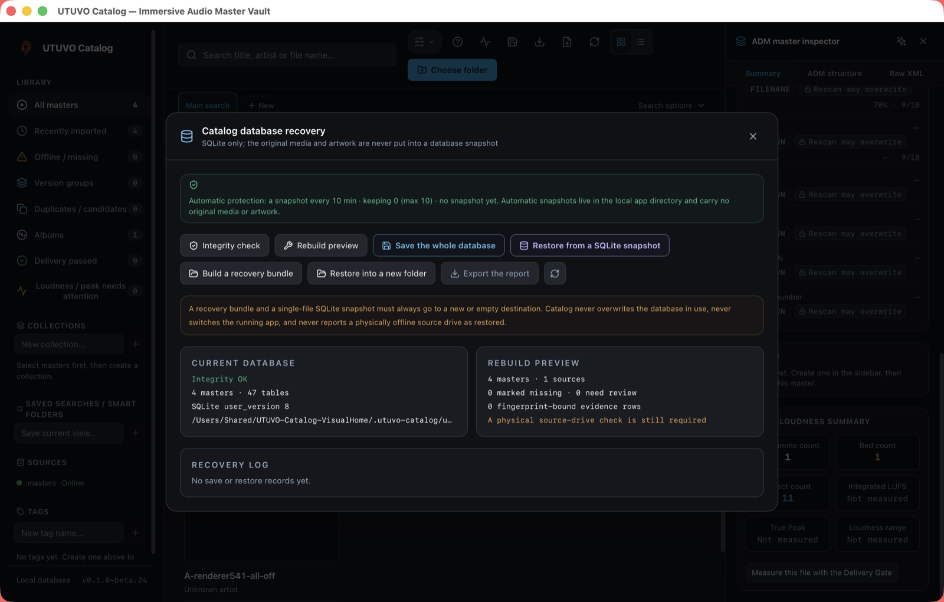
Task: Restore from a SQLite snapshot
Action: 589,246
